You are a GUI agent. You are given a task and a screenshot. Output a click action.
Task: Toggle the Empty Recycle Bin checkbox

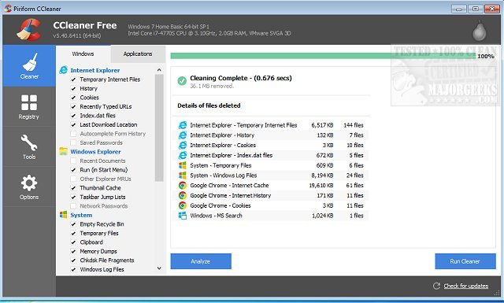pyautogui.click(x=73, y=224)
